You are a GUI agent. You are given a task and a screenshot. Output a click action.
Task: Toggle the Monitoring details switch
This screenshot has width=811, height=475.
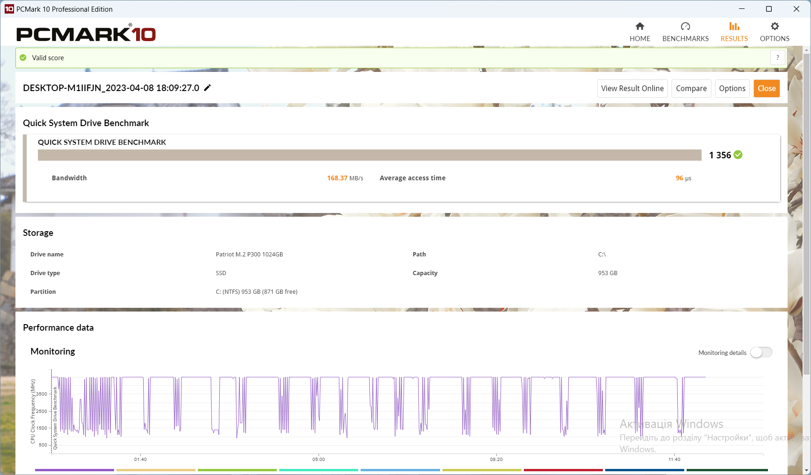[x=761, y=353]
